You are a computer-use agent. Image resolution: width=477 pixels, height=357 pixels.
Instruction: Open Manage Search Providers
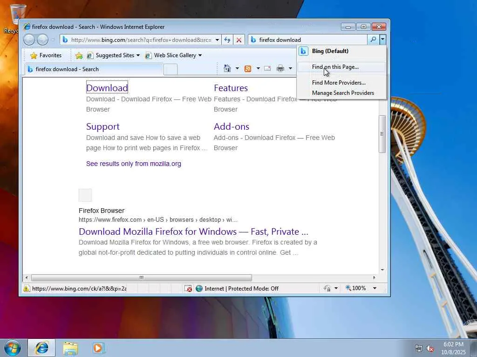341,93
